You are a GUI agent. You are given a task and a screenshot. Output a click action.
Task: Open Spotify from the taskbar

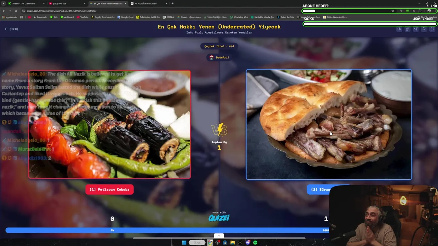coord(255,243)
